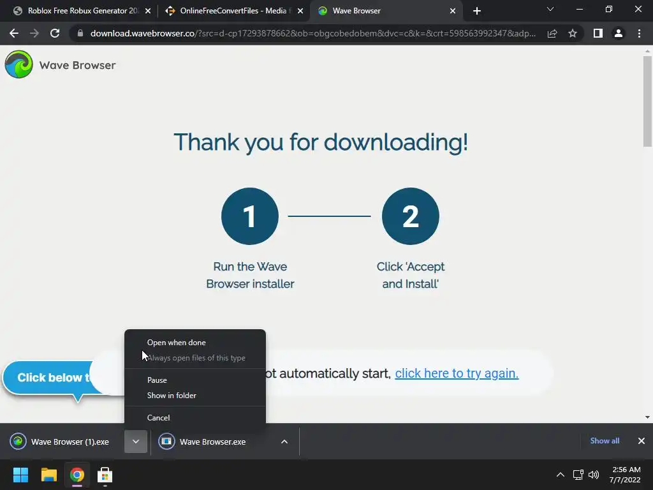653x490 pixels.
Task: Click the step 2 circle
Action: coord(410,216)
